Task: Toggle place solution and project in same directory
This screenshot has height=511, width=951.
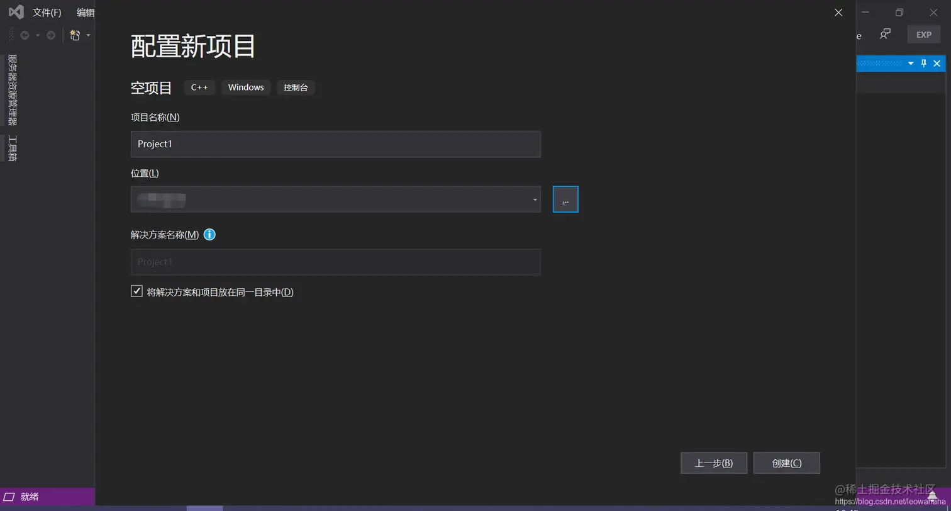Action: [136, 291]
